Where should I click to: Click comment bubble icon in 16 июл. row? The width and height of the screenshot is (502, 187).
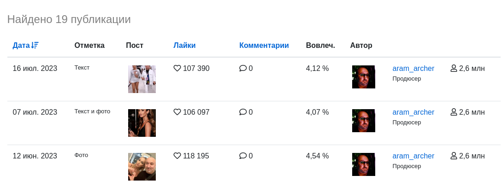243,68
